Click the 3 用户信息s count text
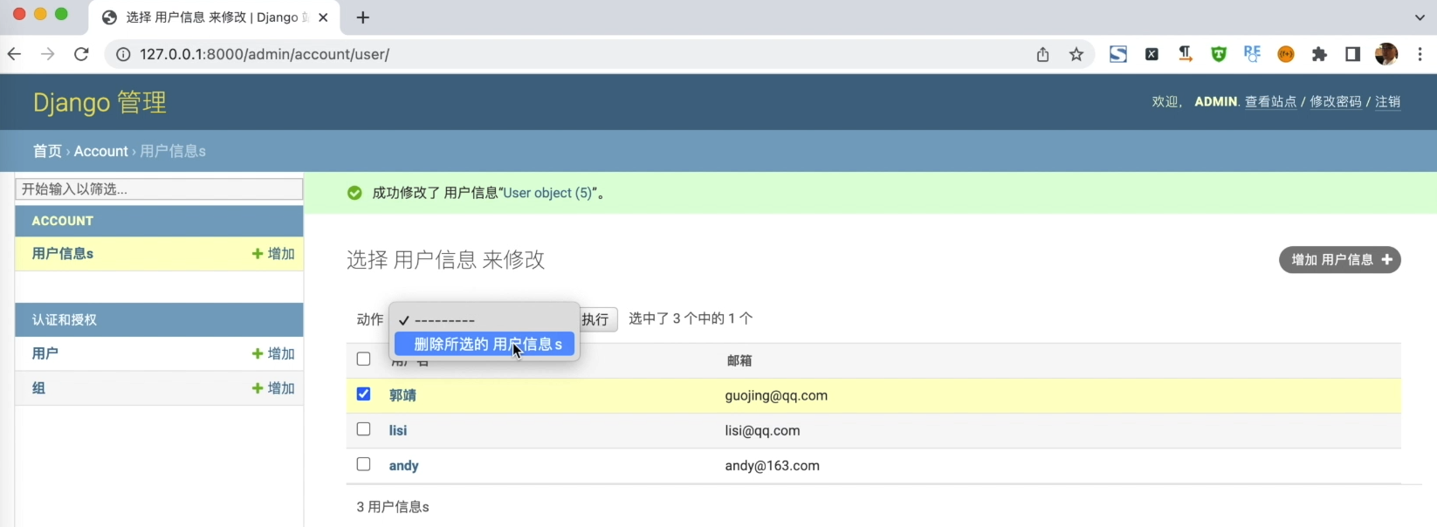 point(393,506)
